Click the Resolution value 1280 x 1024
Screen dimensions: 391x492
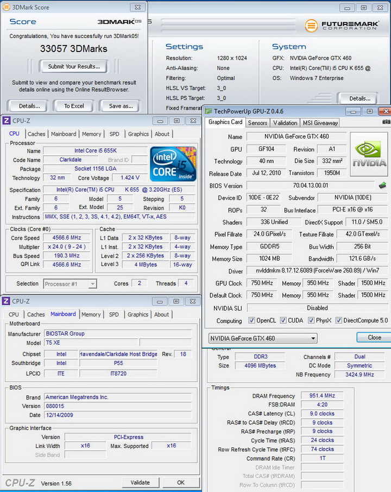[x=232, y=58]
